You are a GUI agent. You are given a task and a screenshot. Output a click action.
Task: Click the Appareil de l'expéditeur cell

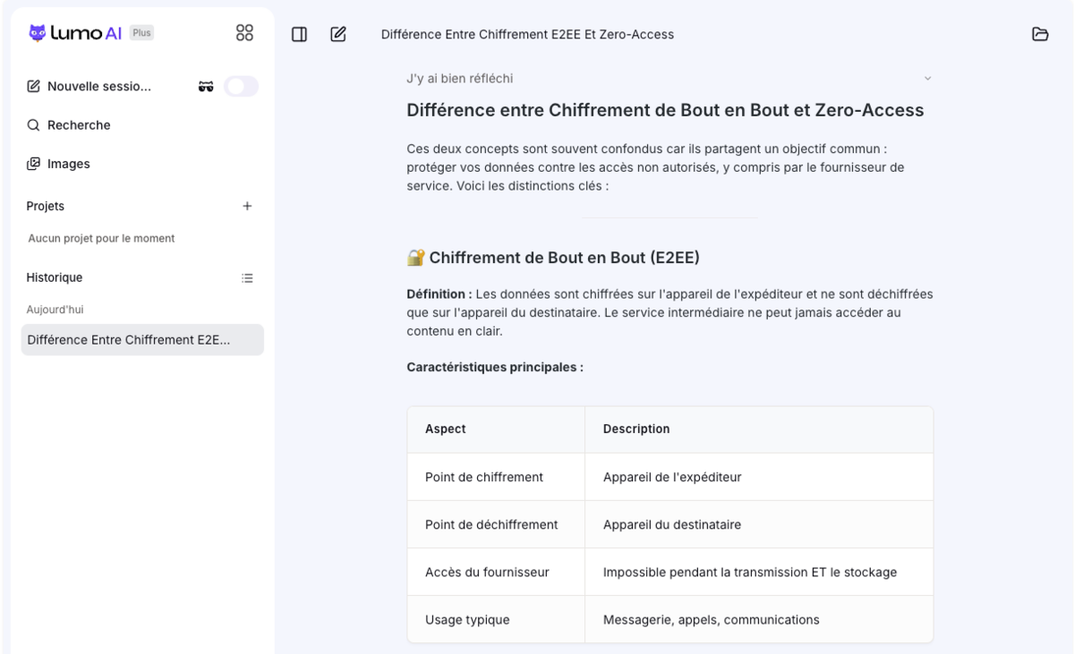(x=759, y=477)
